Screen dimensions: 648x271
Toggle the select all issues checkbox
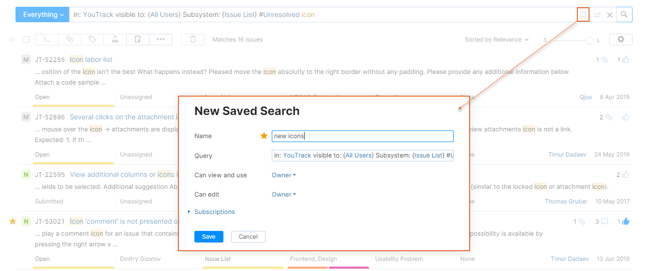26,40
